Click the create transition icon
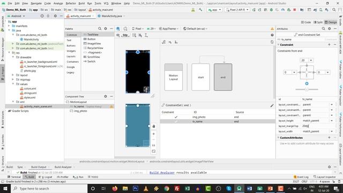Screen dimensions: 343x193 [170, 42]
